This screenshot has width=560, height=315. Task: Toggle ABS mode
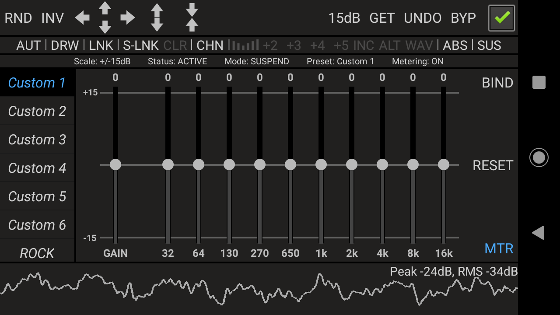[x=455, y=45]
